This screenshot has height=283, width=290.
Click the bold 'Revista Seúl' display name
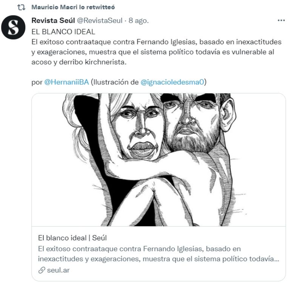coord(53,20)
